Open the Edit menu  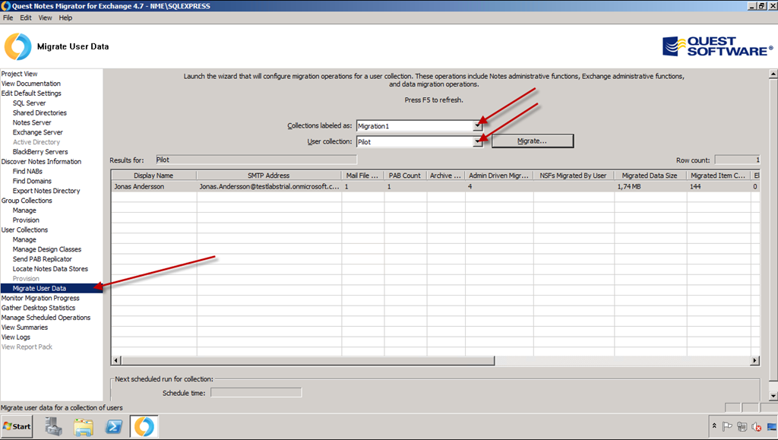[26, 17]
